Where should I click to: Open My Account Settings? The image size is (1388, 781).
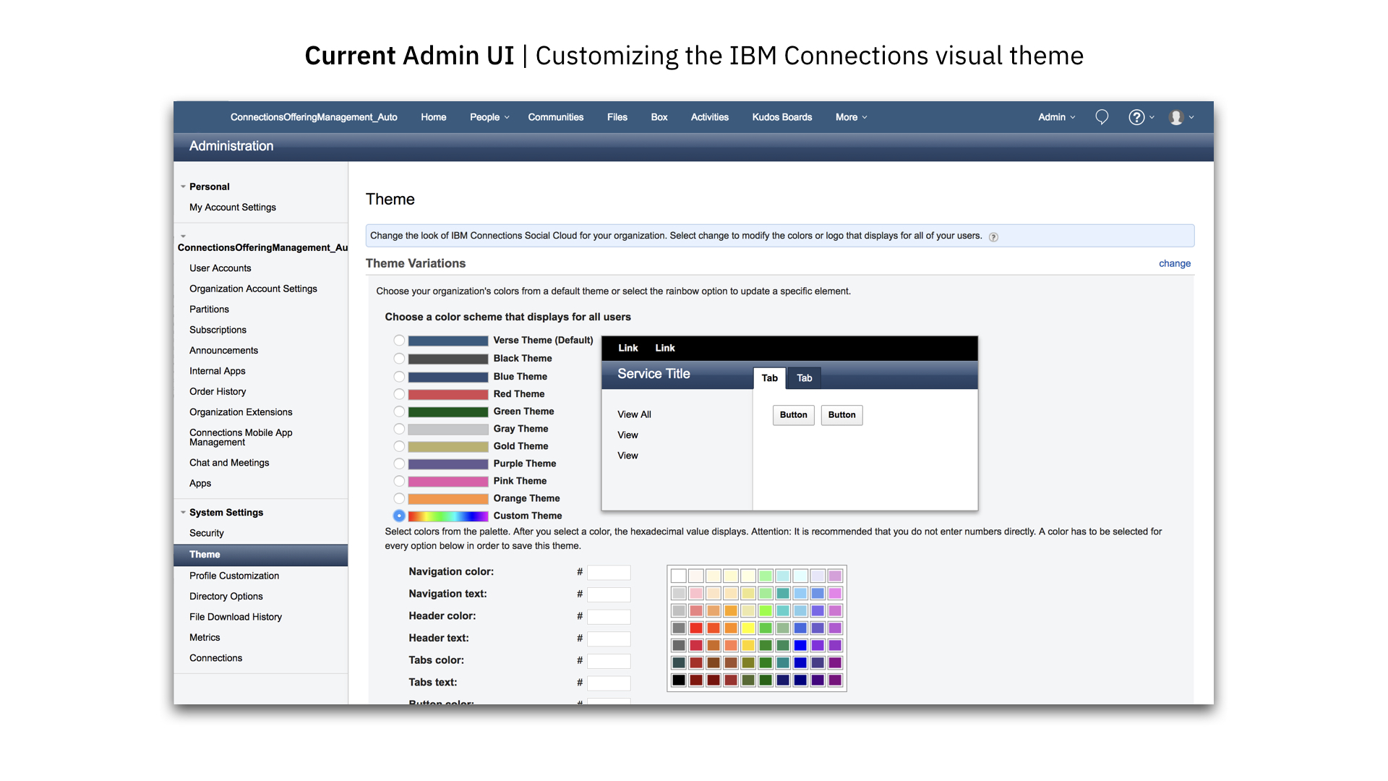coord(233,208)
